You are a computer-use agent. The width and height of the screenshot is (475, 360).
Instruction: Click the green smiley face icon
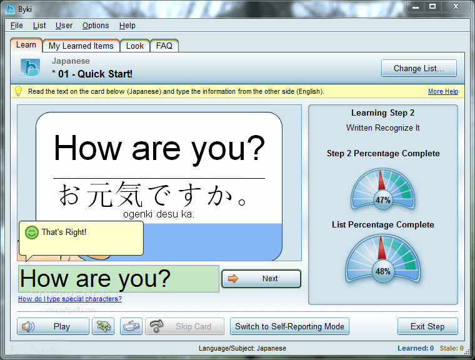point(31,232)
